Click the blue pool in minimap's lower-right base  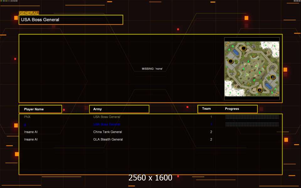click(268, 85)
